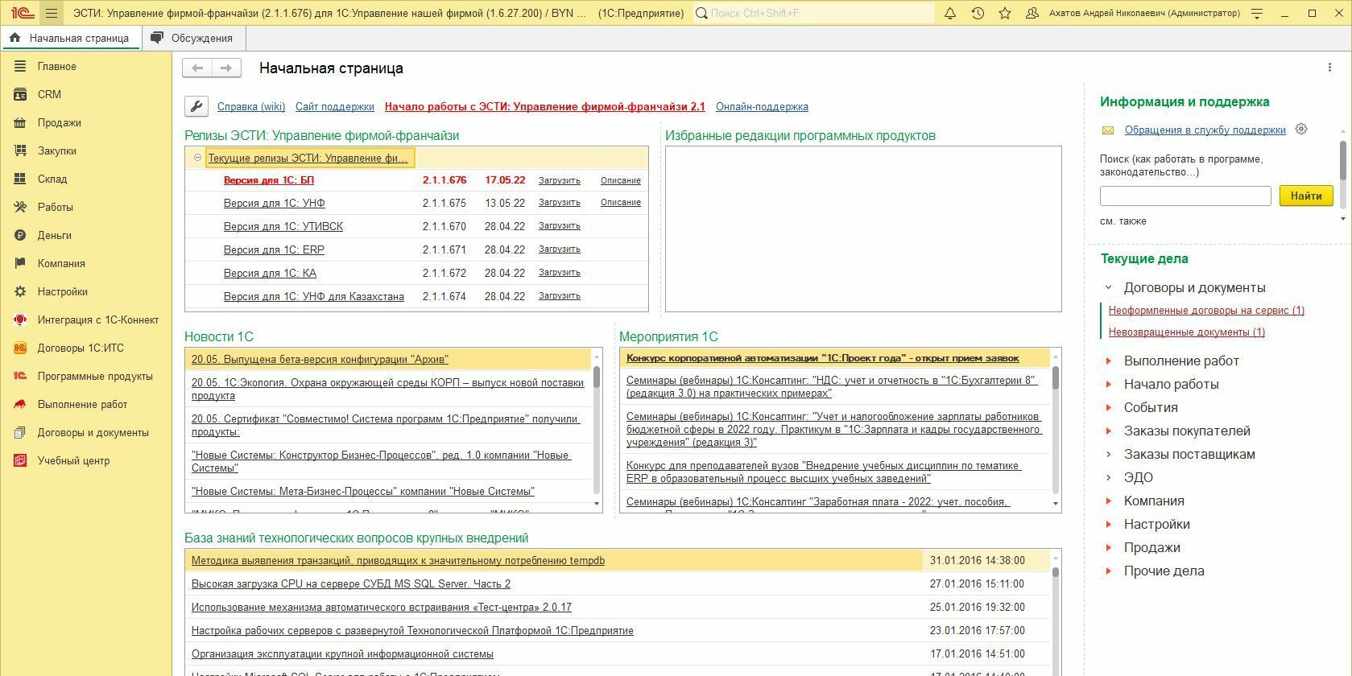
Task: Select Версия для 1С: ERP row
Action: click(416, 249)
